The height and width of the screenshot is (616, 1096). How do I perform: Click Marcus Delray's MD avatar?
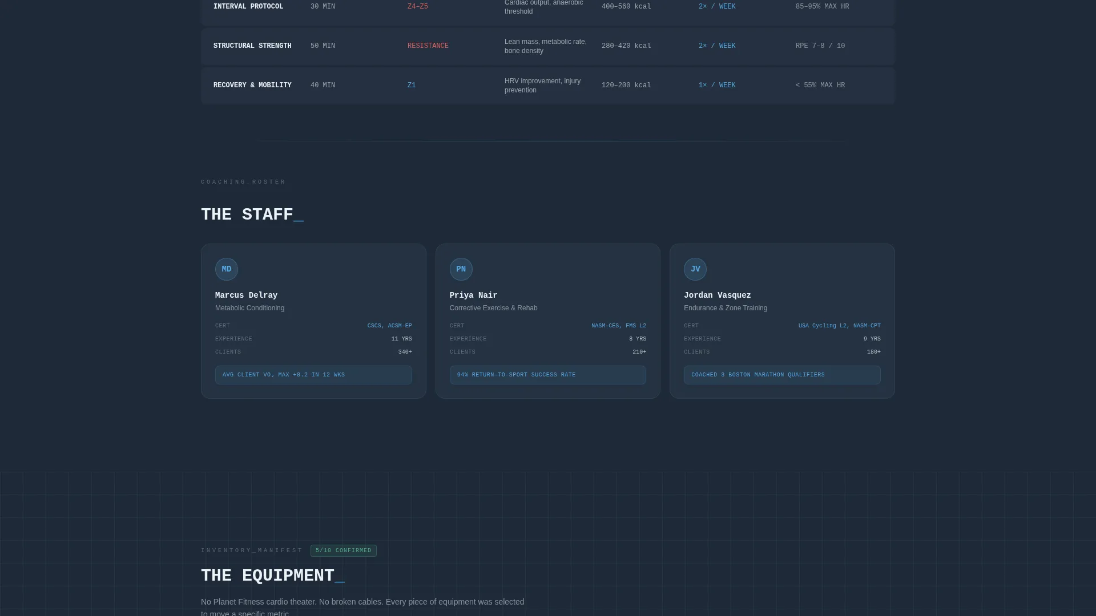click(227, 269)
